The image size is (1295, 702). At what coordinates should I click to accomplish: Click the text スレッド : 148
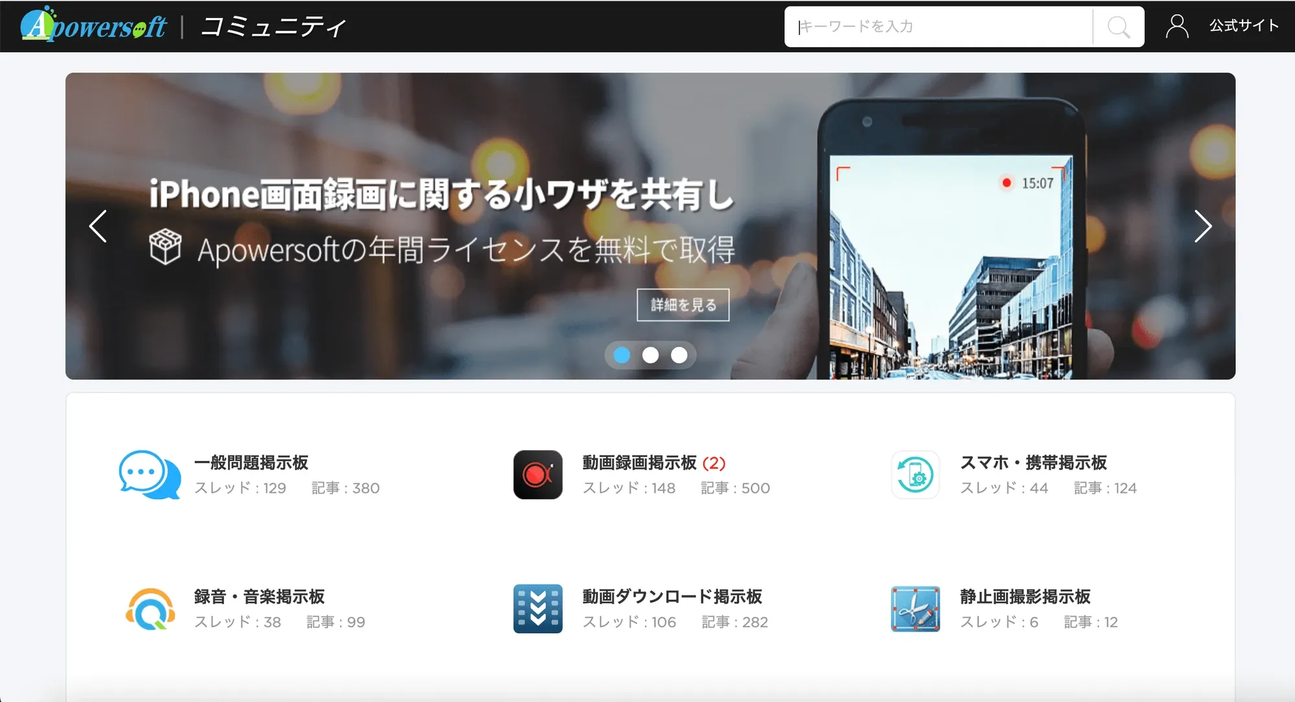629,488
